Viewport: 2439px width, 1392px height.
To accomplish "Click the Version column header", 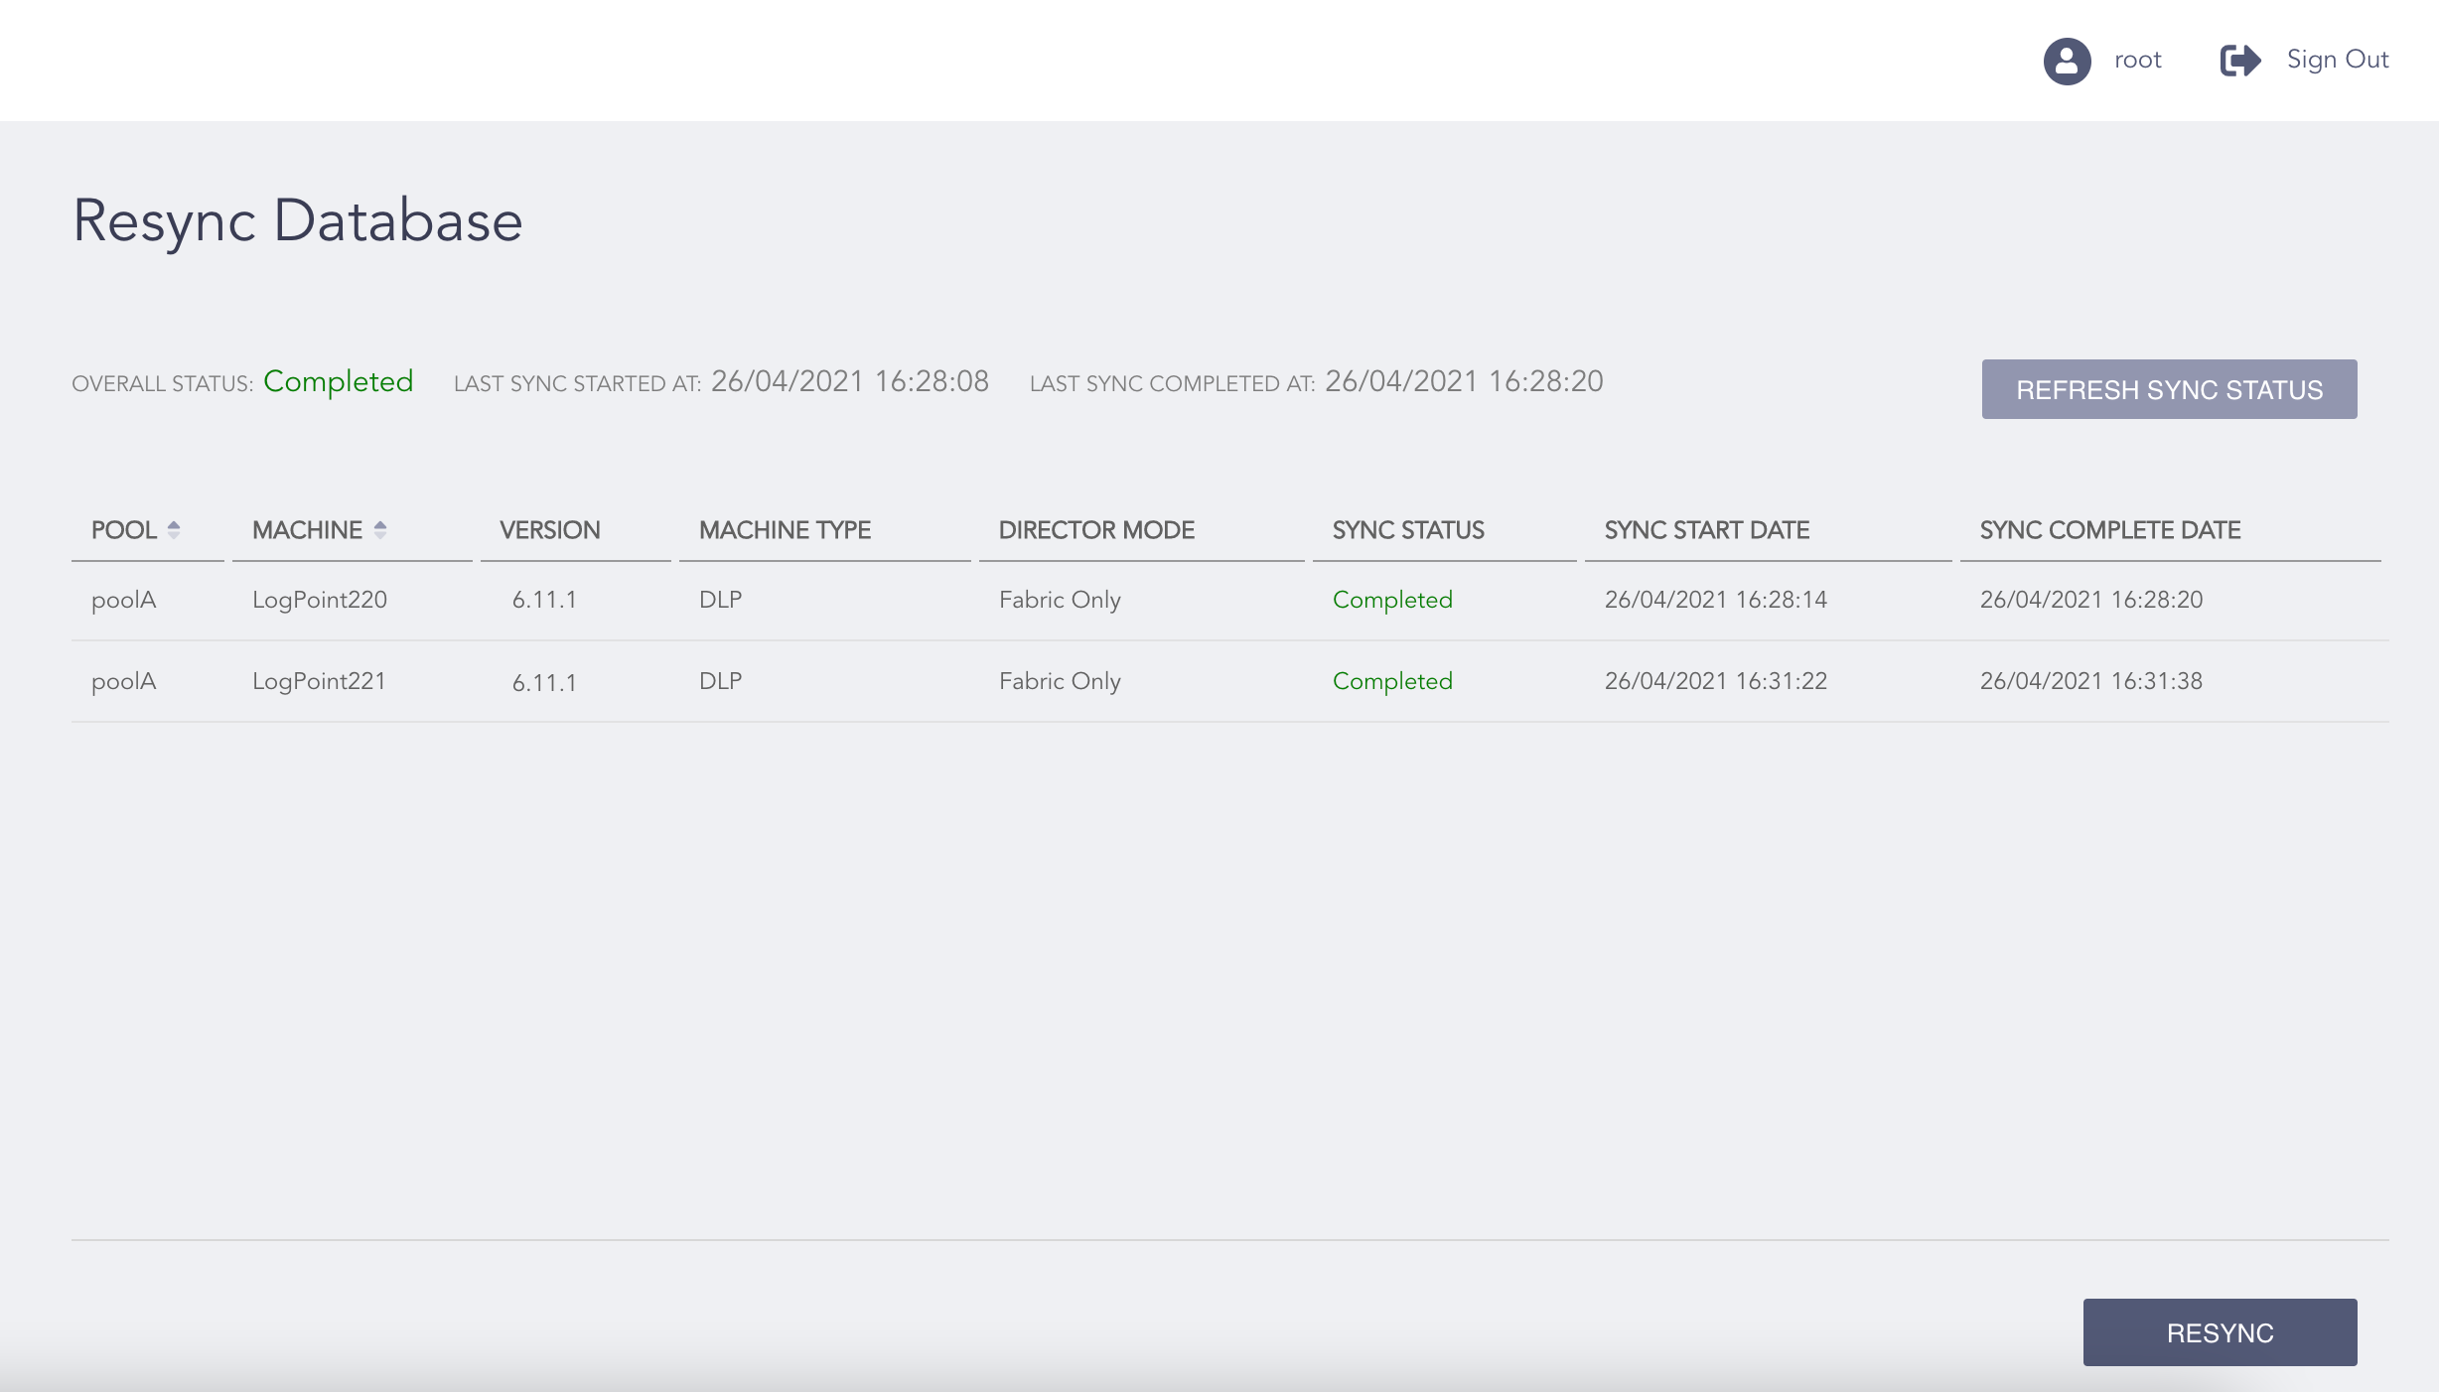I will pyautogui.click(x=549, y=530).
